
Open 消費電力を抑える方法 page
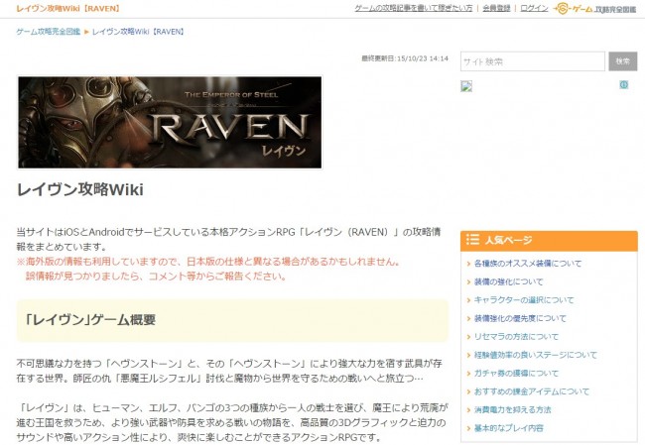pos(512,409)
